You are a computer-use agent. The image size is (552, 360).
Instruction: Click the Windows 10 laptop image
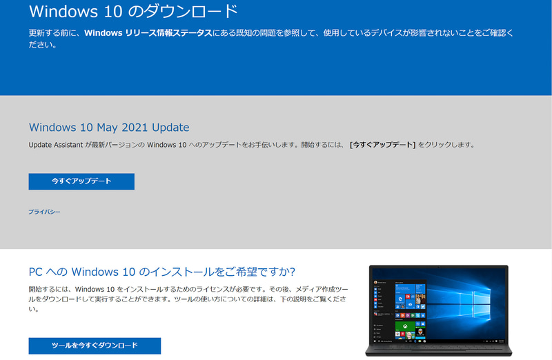pos(439,311)
